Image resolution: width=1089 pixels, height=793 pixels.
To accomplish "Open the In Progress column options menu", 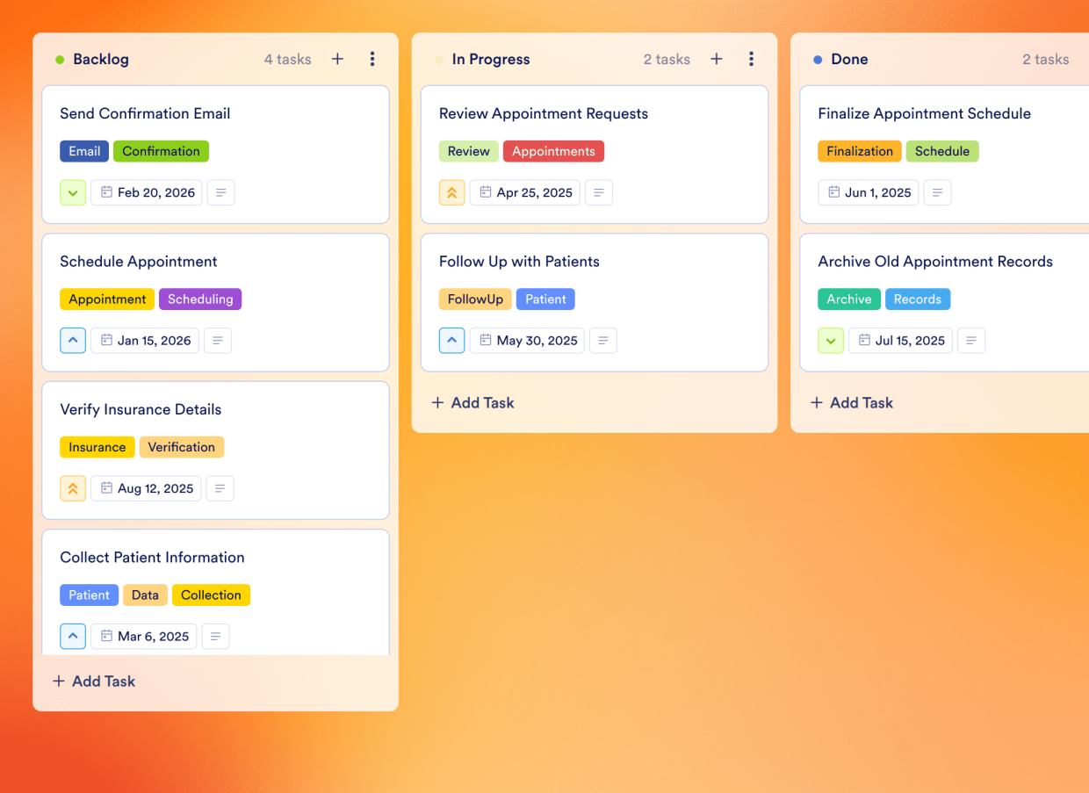I will click(x=752, y=59).
